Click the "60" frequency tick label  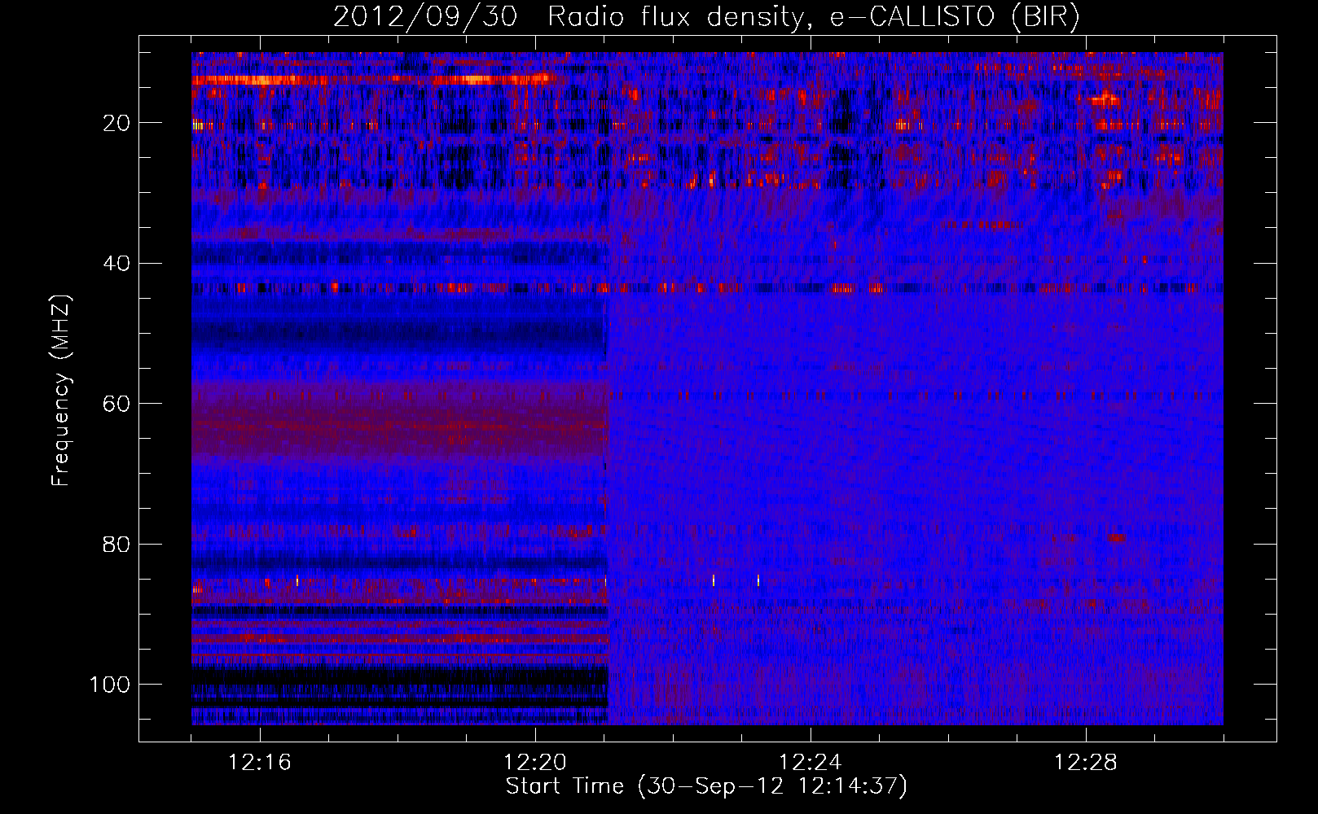point(117,405)
